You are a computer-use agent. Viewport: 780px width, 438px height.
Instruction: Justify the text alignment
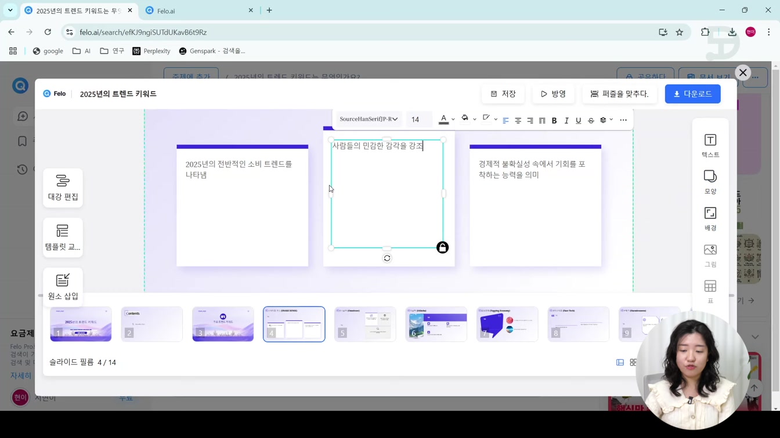point(542,121)
